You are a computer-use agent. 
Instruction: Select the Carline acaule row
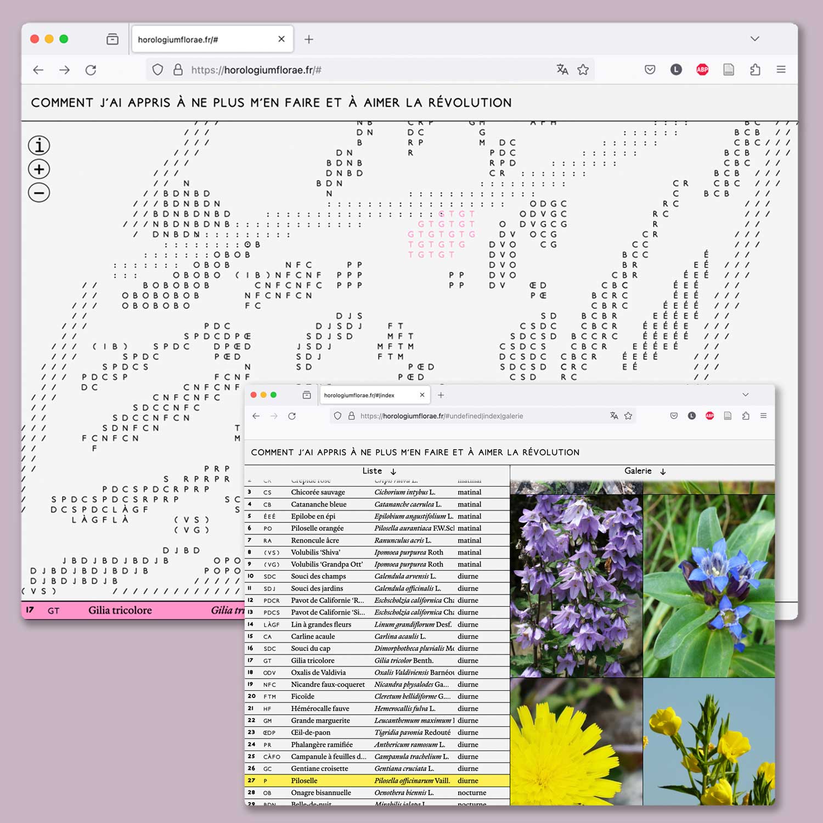(x=377, y=636)
